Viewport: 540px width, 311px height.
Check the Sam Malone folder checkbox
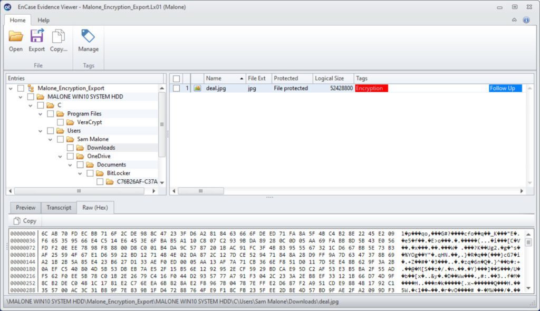point(60,139)
